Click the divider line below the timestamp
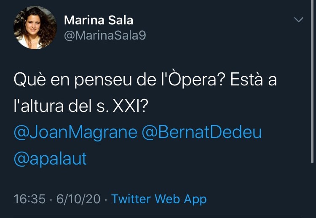Screen dimensions: 316x218 coord(158,217)
